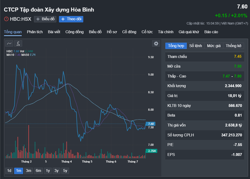Image resolution: width=250 pixels, height=179 pixels.
Task: Click the Khối lượng value 2.344.900
Action: tap(233, 86)
